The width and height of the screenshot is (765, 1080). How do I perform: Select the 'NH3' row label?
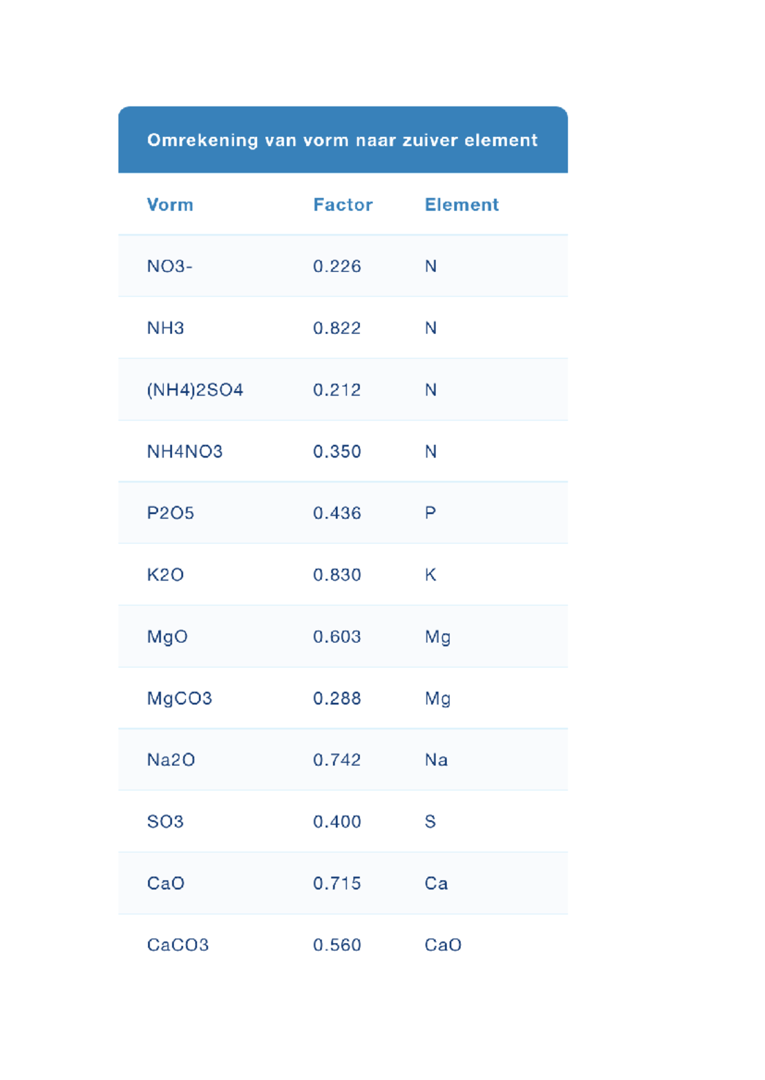click(165, 328)
